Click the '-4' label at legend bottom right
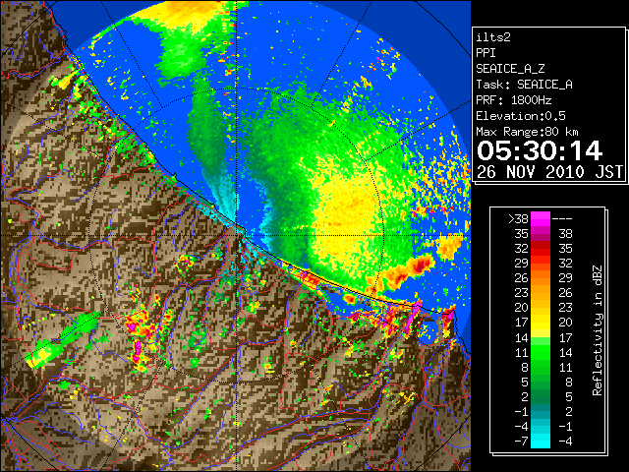 click(x=565, y=442)
